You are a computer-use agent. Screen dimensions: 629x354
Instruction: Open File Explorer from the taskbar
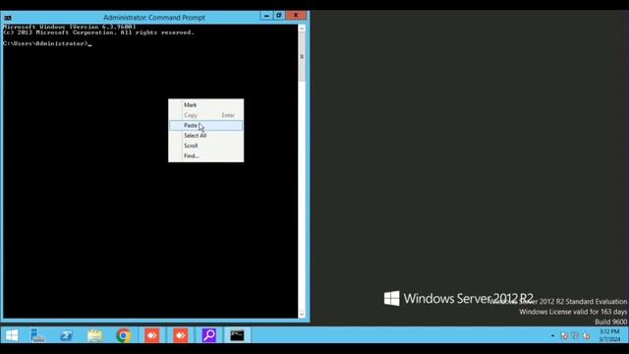(x=94, y=335)
